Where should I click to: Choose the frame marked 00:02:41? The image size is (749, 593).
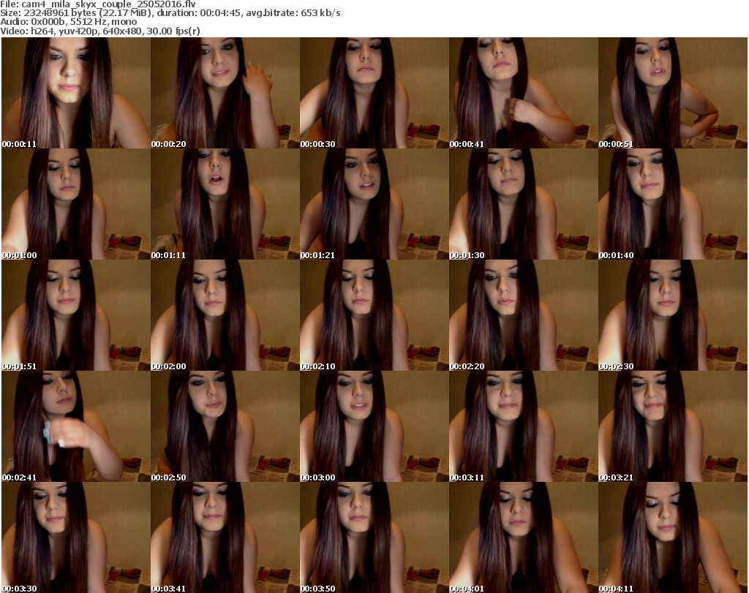[x=76, y=426]
